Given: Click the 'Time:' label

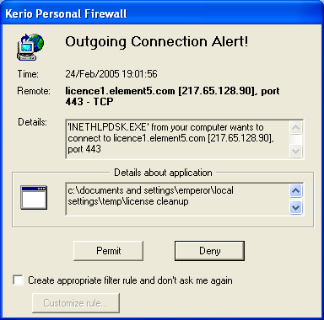Looking at the screenshot, I should tap(28, 74).
